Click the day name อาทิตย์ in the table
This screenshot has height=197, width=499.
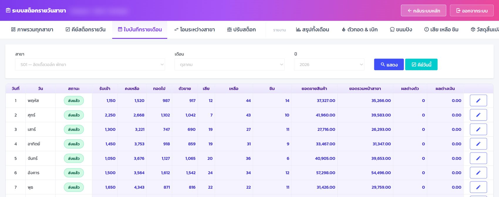tap(34, 144)
